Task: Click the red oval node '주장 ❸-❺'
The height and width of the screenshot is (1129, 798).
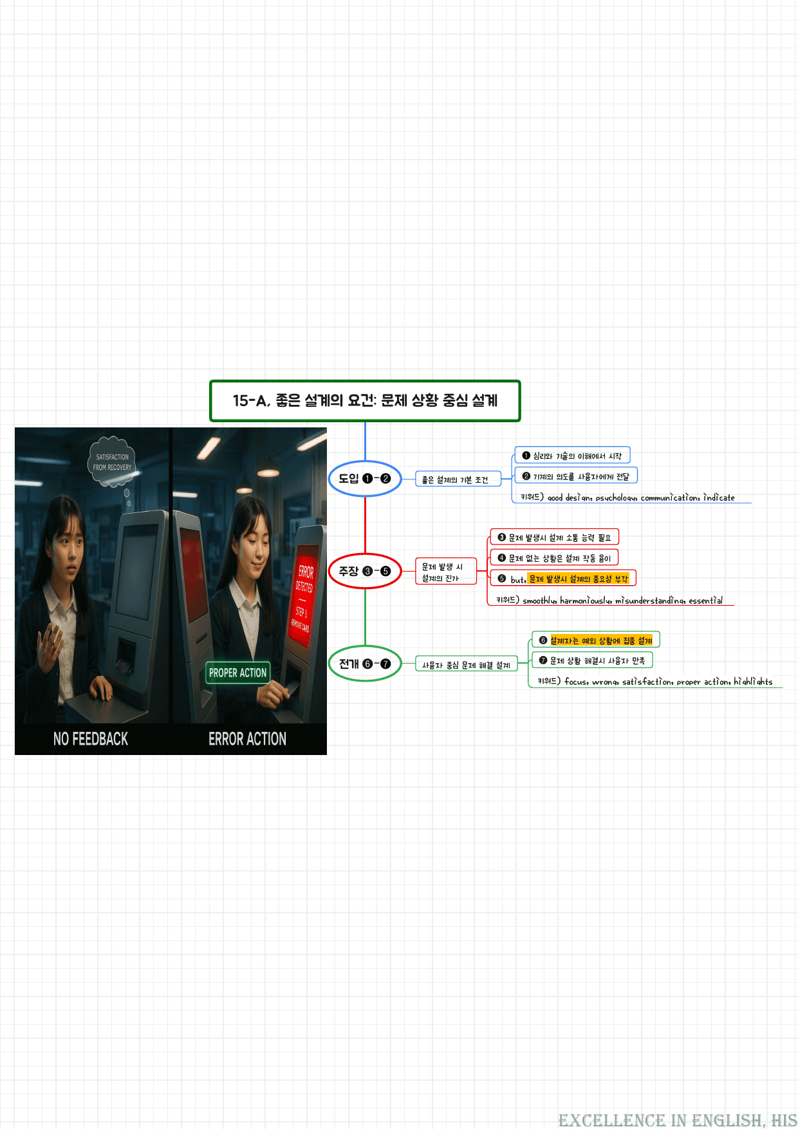Action: [x=365, y=571]
